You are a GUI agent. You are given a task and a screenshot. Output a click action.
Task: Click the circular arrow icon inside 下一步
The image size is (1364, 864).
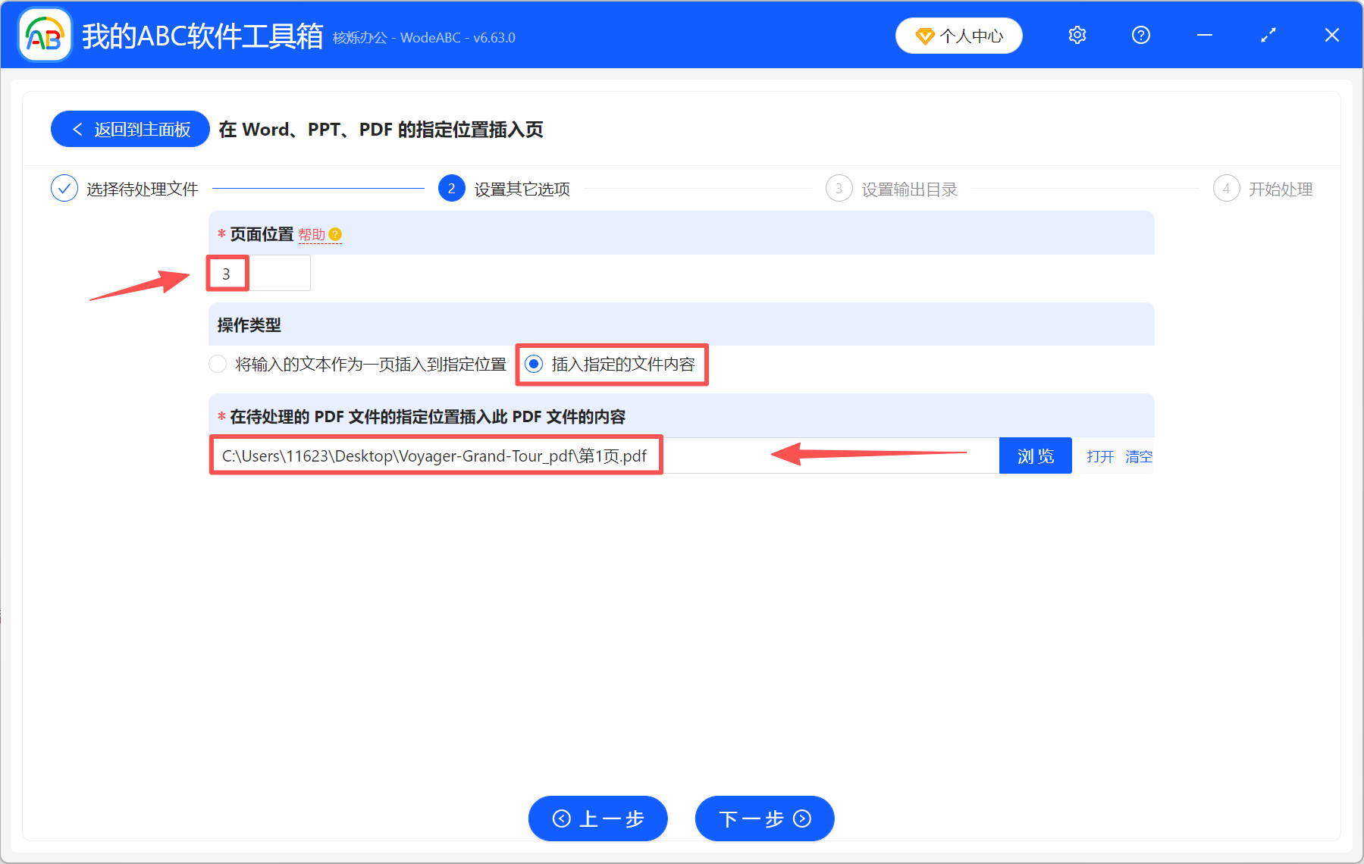point(801,819)
